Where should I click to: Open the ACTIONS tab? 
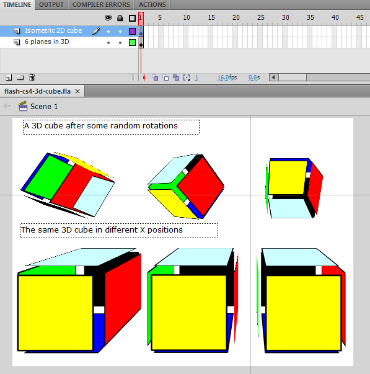[x=152, y=5]
